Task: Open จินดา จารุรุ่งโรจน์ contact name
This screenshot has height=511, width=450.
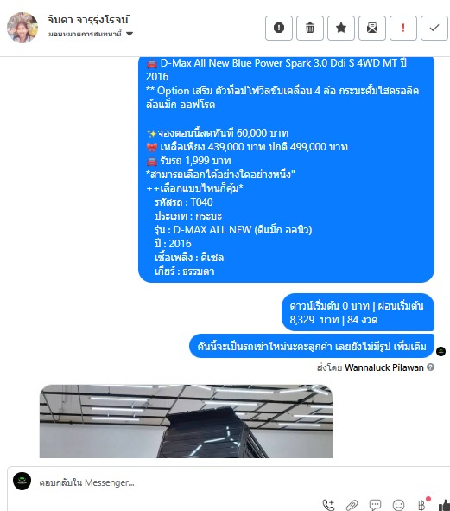Action: 88,20
